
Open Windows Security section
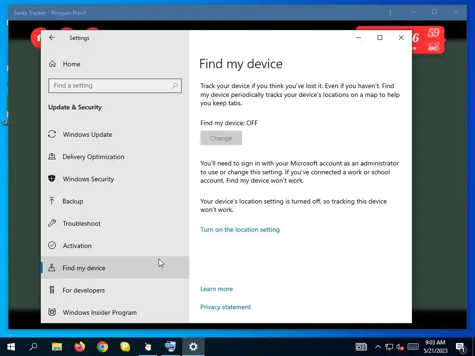pyautogui.click(x=115, y=179)
